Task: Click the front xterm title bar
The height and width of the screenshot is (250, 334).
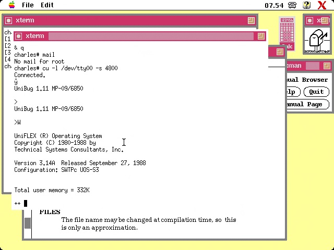Action: [141, 36]
